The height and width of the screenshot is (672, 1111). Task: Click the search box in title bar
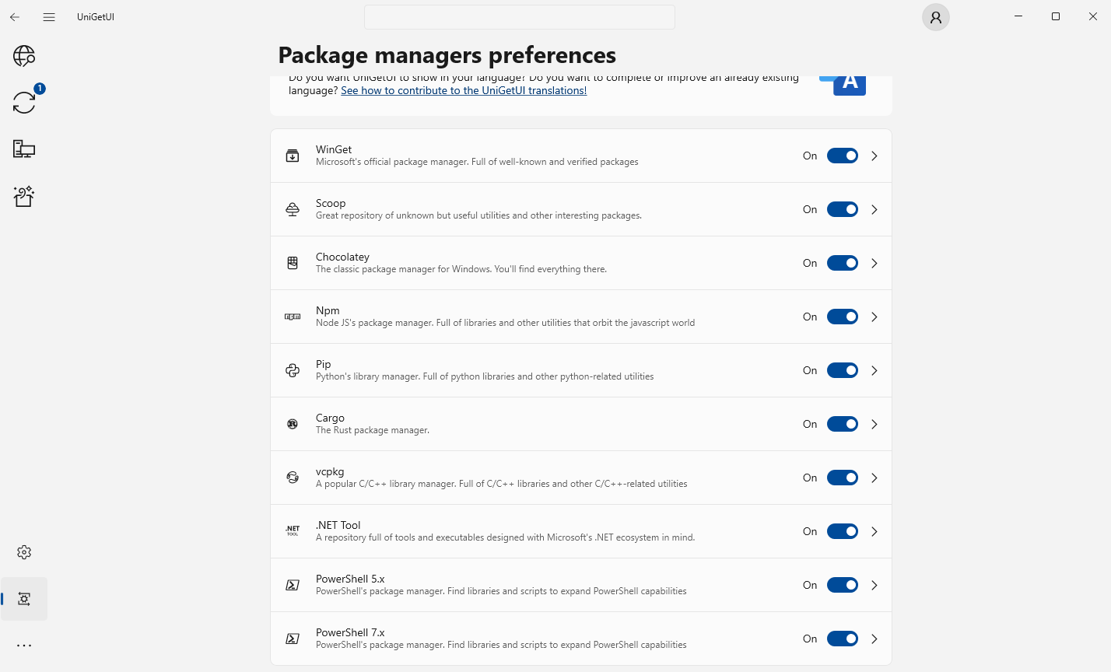519,17
